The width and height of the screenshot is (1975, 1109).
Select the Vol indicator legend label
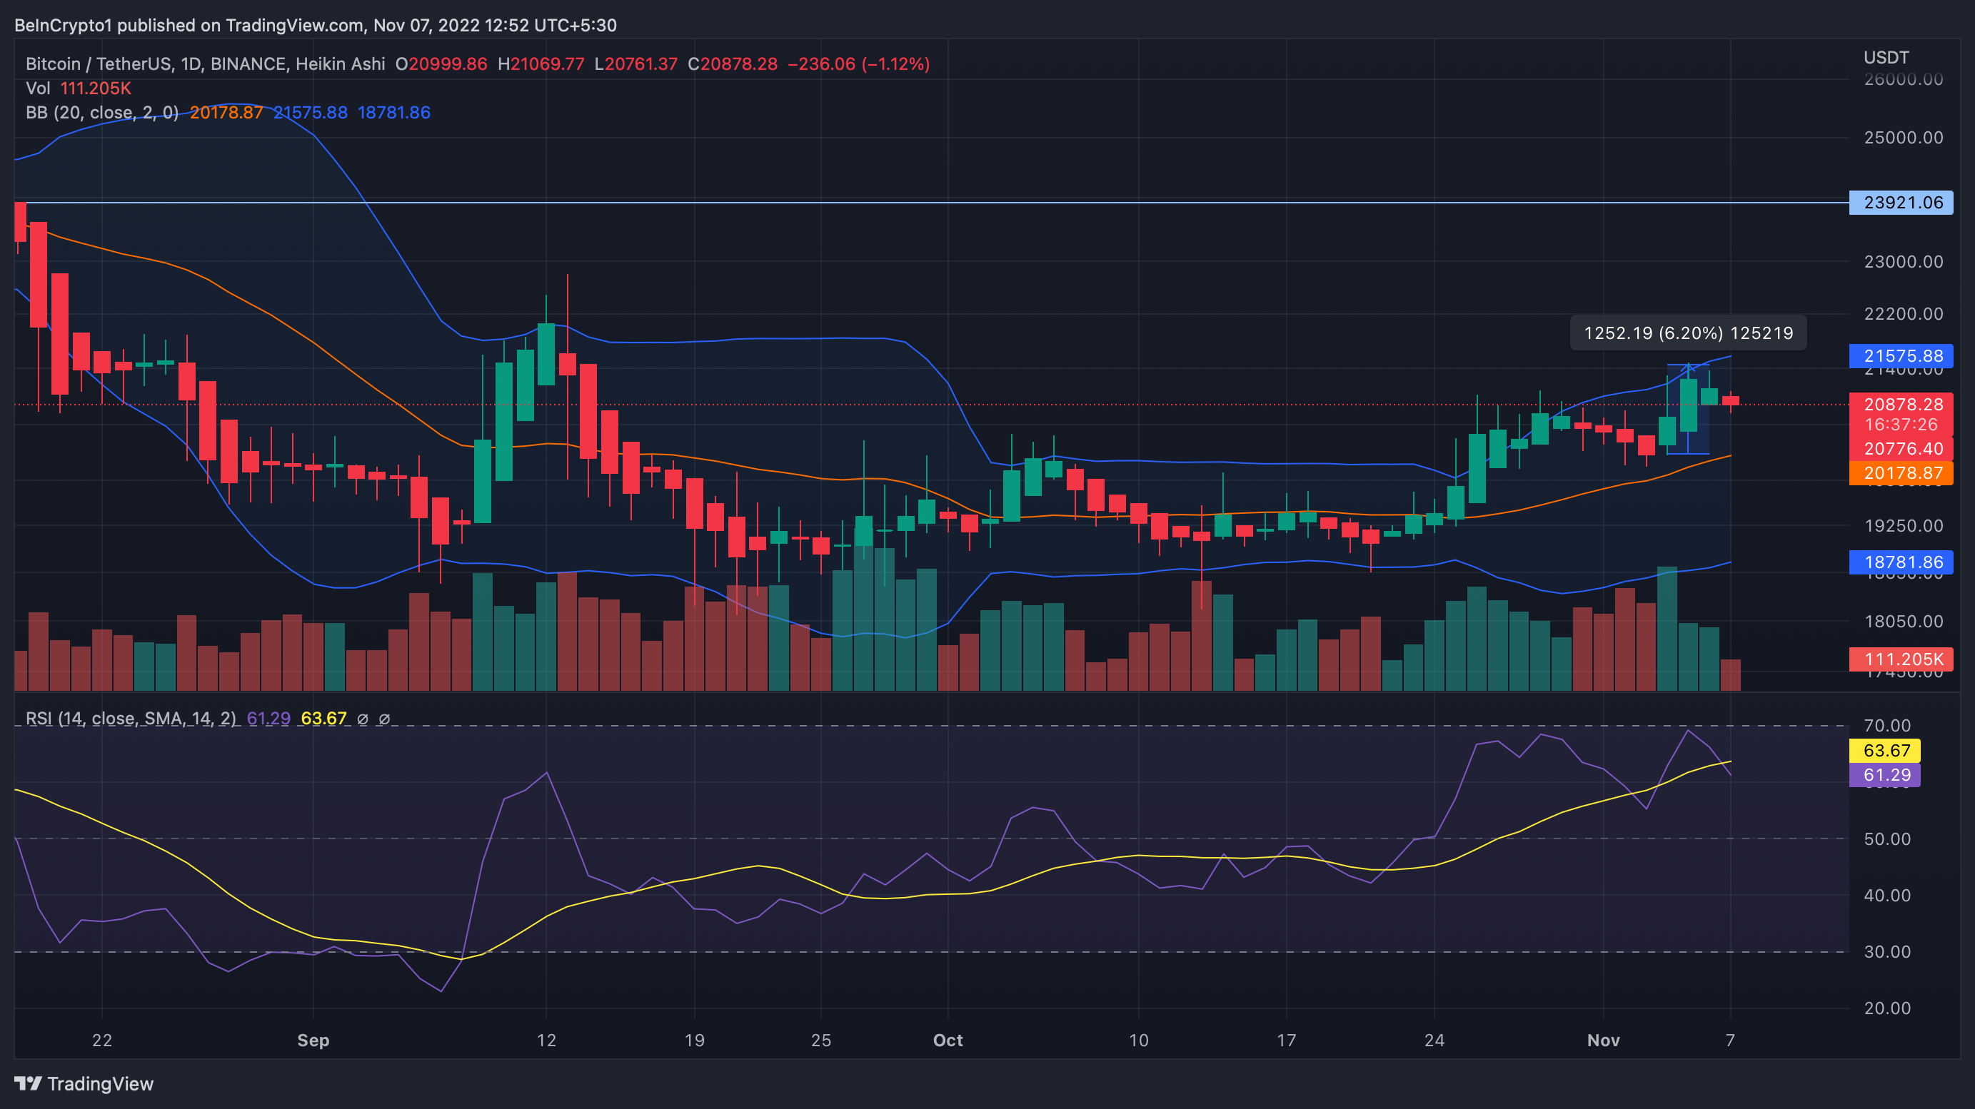tap(38, 88)
